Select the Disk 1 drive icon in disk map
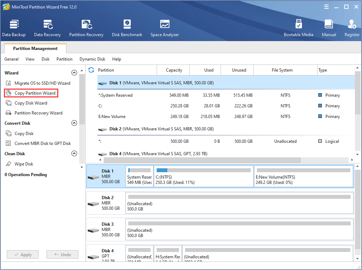The height and width of the screenshot is (270, 362). pos(93,177)
